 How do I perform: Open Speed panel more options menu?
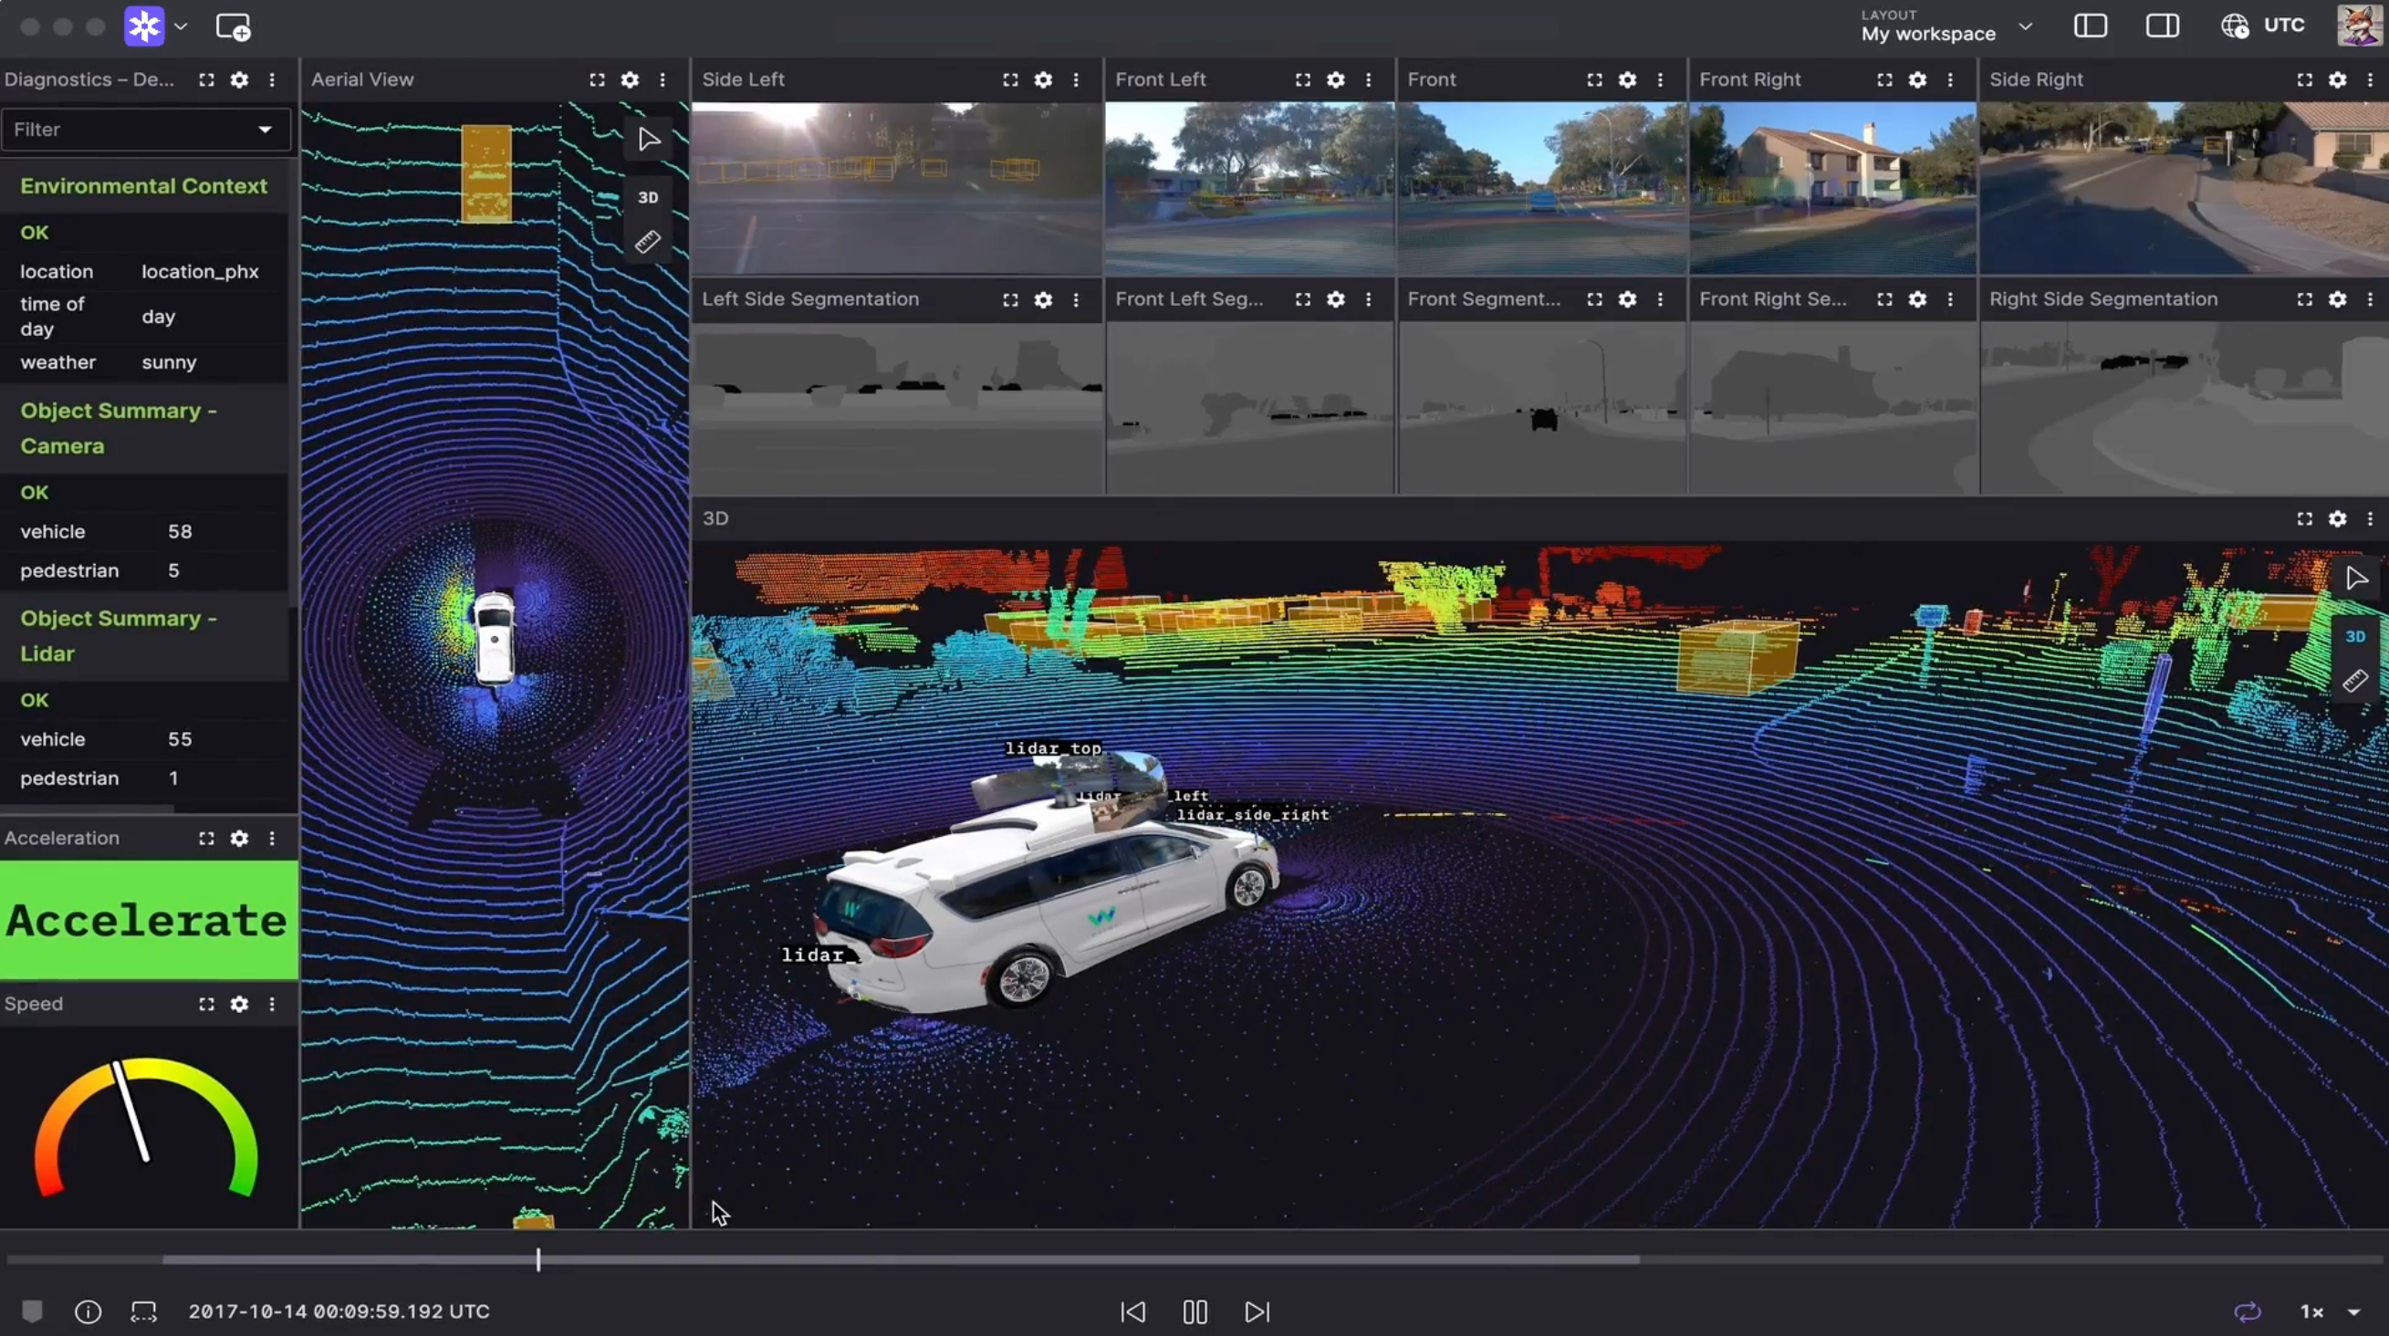coord(272,1004)
